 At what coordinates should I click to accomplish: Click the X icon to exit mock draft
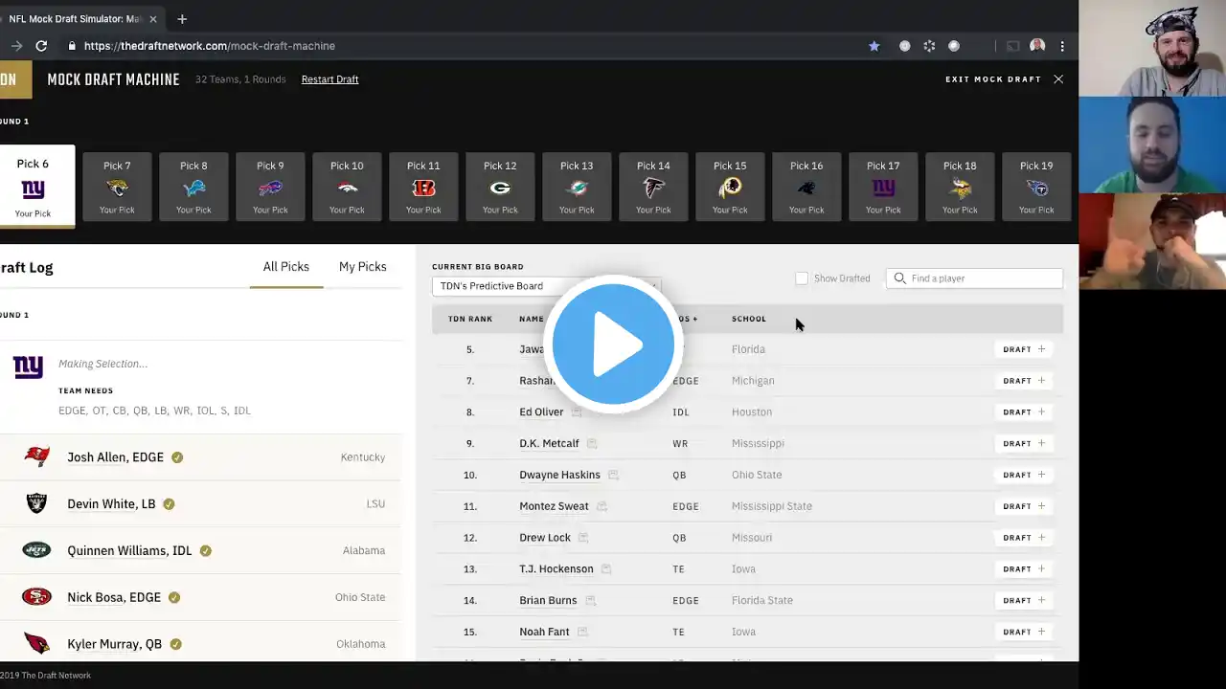(x=1058, y=79)
